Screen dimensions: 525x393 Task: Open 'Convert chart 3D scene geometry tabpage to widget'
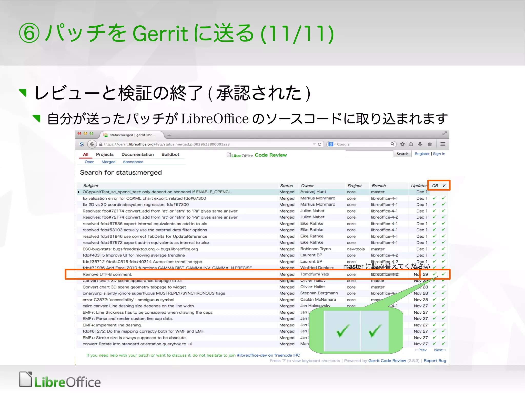click(x=134, y=287)
